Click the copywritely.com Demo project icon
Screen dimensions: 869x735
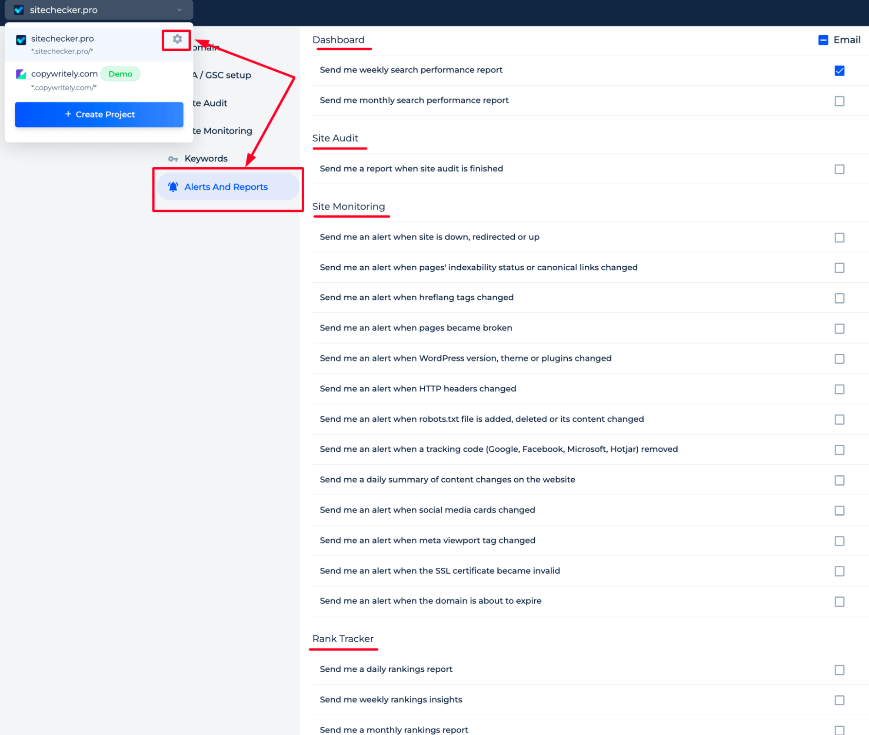pyautogui.click(x=20, y=74)
